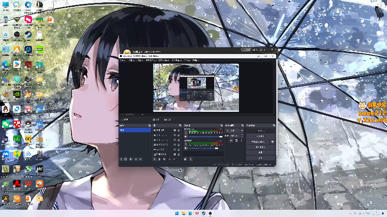
Task: Open source properties gear in Sources toolbar
Action: [x=164, y=159]
